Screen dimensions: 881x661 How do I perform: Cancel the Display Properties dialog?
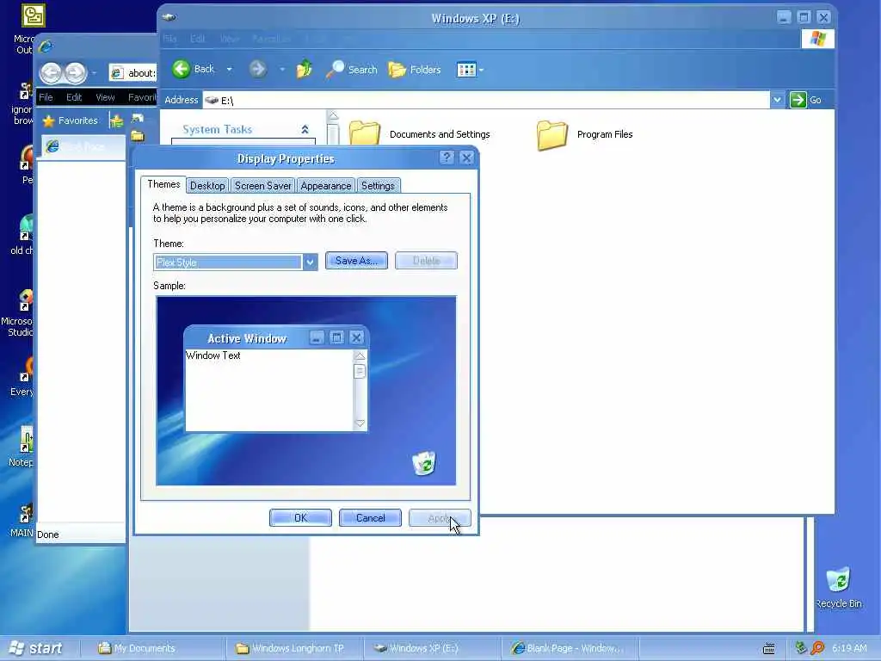[370, 517]
